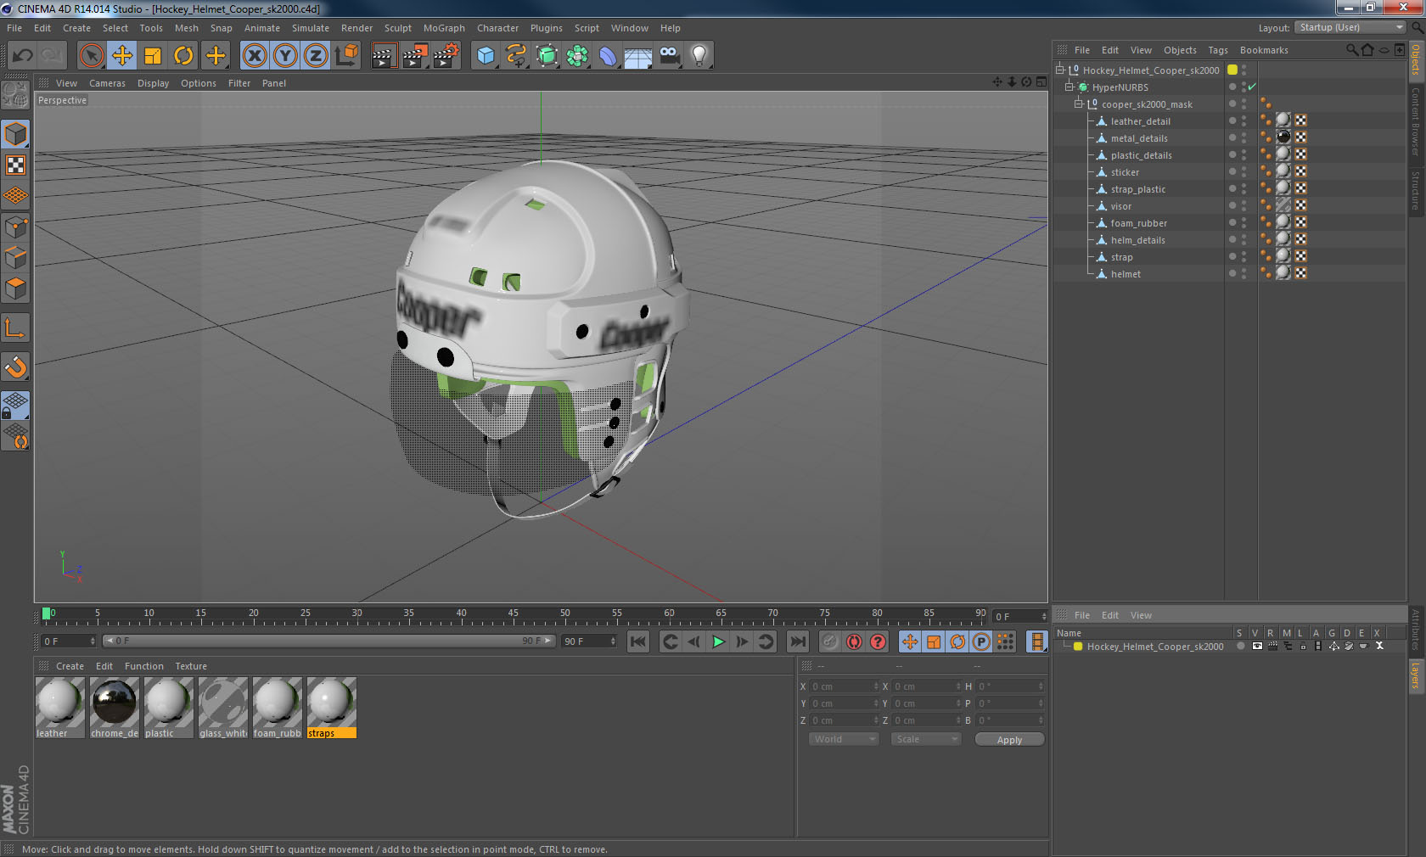
Task: Click the Record Active Objects keyframe button
Action: (x=830, y=641)
